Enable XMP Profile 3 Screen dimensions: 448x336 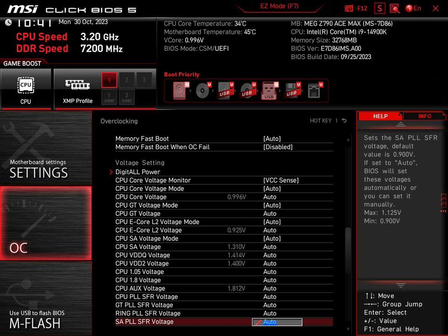(144, 80)
